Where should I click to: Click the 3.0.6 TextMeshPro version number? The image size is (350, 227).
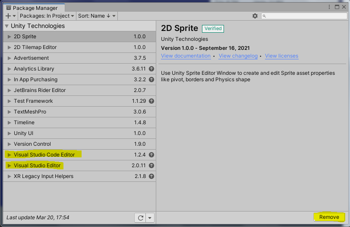pyautogui.click(x=140, y=112)
